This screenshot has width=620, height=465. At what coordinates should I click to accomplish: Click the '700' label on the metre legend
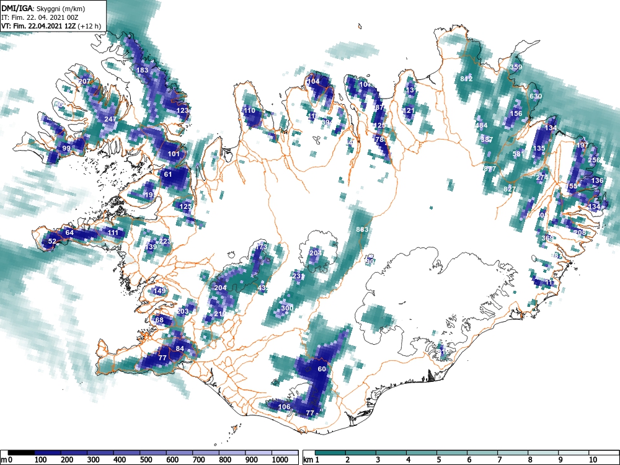[x=199, y=459]
